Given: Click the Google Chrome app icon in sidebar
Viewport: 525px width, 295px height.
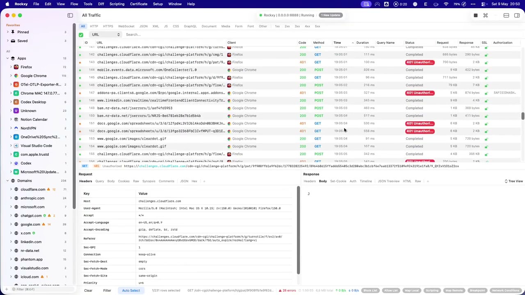Looking at the screenshot, I should [16, 76].
